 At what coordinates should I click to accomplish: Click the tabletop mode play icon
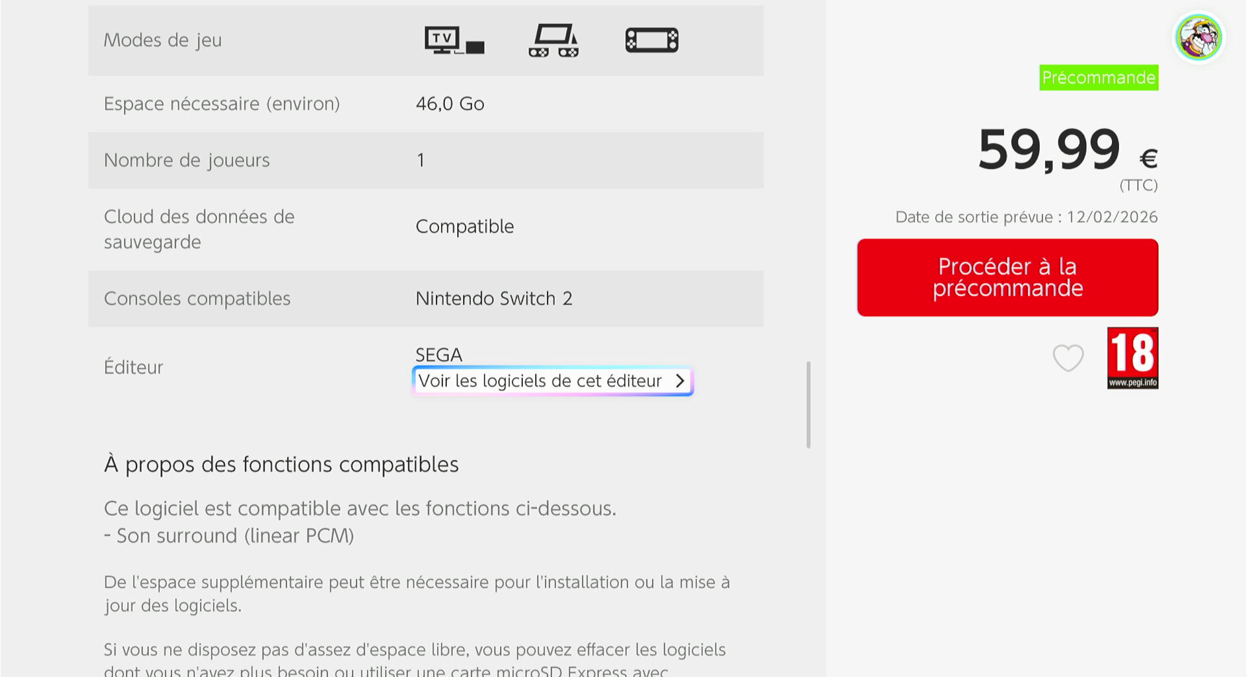[x=554, y=40]
